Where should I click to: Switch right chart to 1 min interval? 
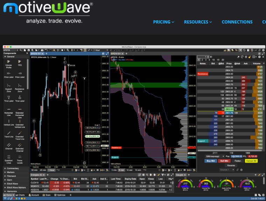click(114, 170)
